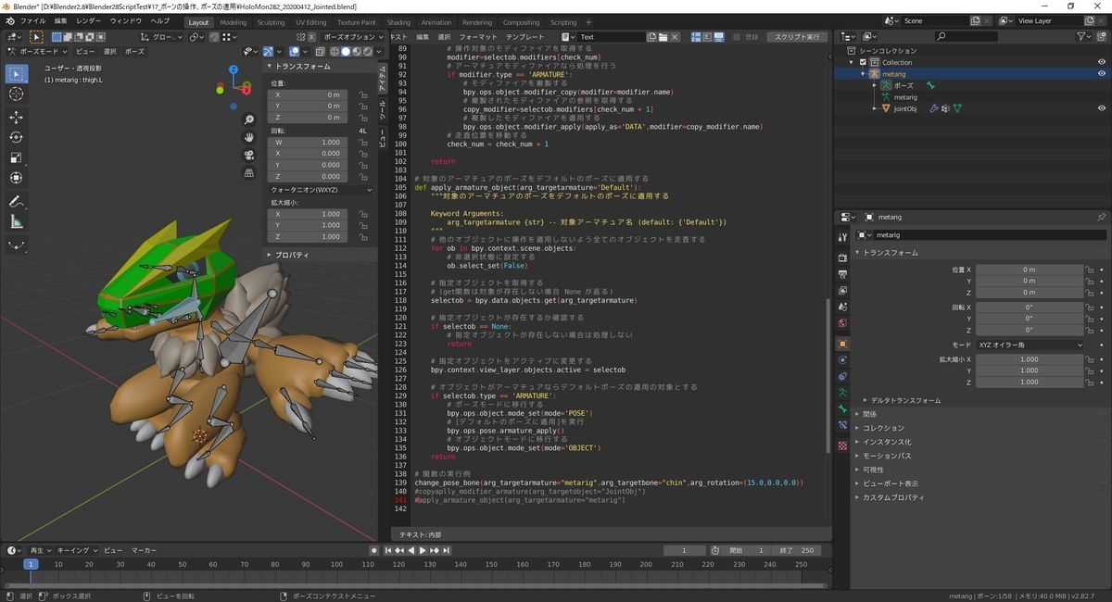Open the Quaternion (WXYZ) rotation mode dropdown
Screen dimensions: 1112x602
(321, 190)
